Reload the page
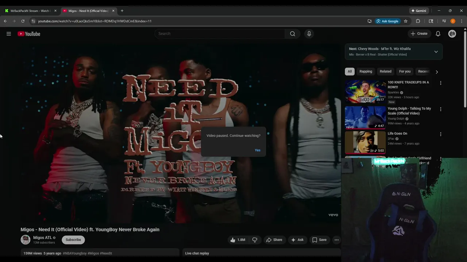Image resolution: width=467 pixels, height=262 pixels. click(x=23, y=21)
